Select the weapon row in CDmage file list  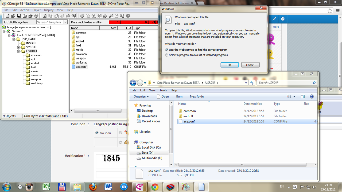[x=114, y=58]
